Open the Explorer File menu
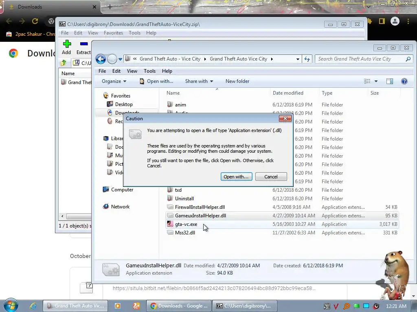Image resolution: width=417 pixels, height=312 pixels. (102, 71)
